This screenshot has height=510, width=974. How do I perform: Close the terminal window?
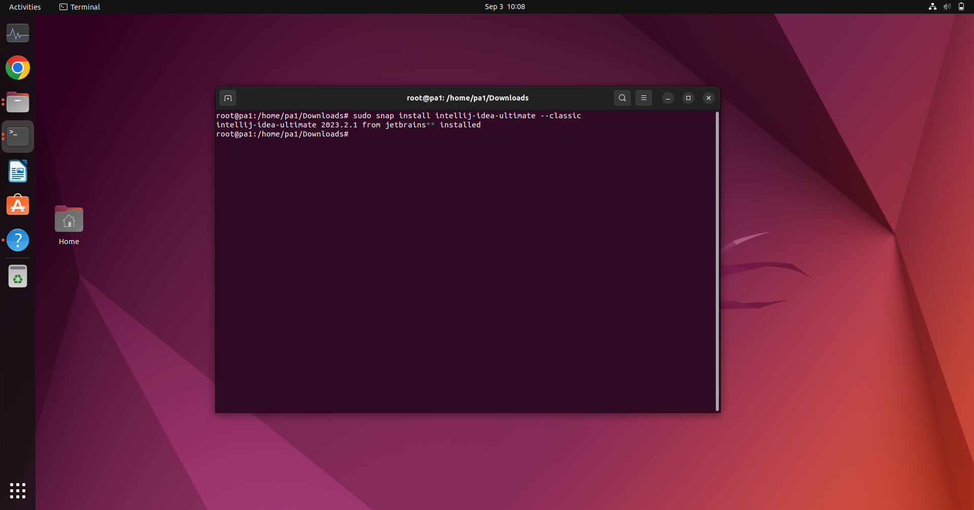[x=708, y=98]
